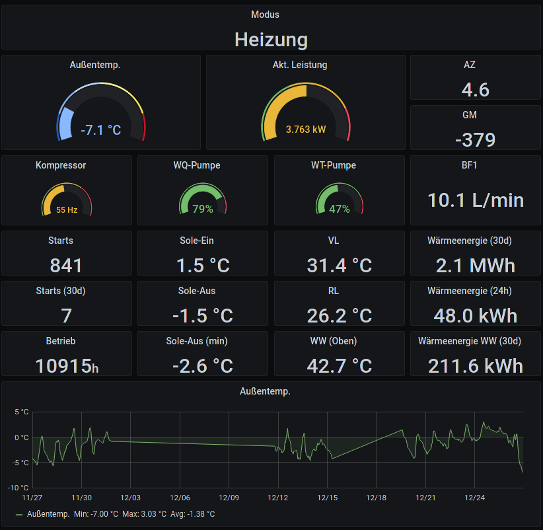Select the Sole-Ein value 1.5 °C
543x530 pixels.
203,266
